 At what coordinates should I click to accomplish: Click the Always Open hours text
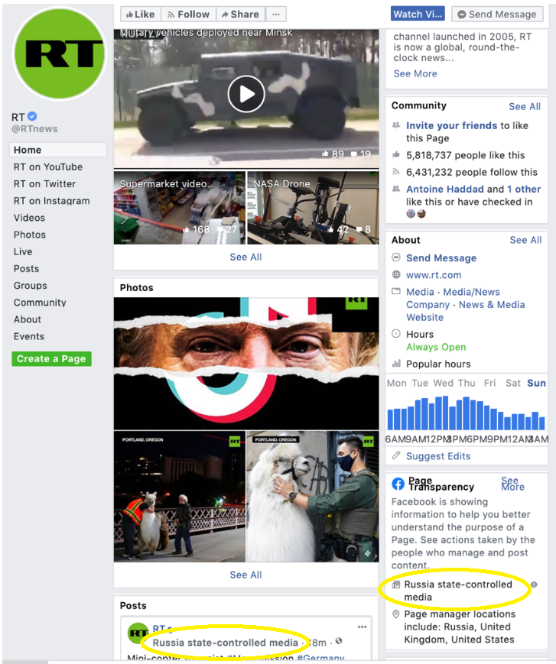436,347
